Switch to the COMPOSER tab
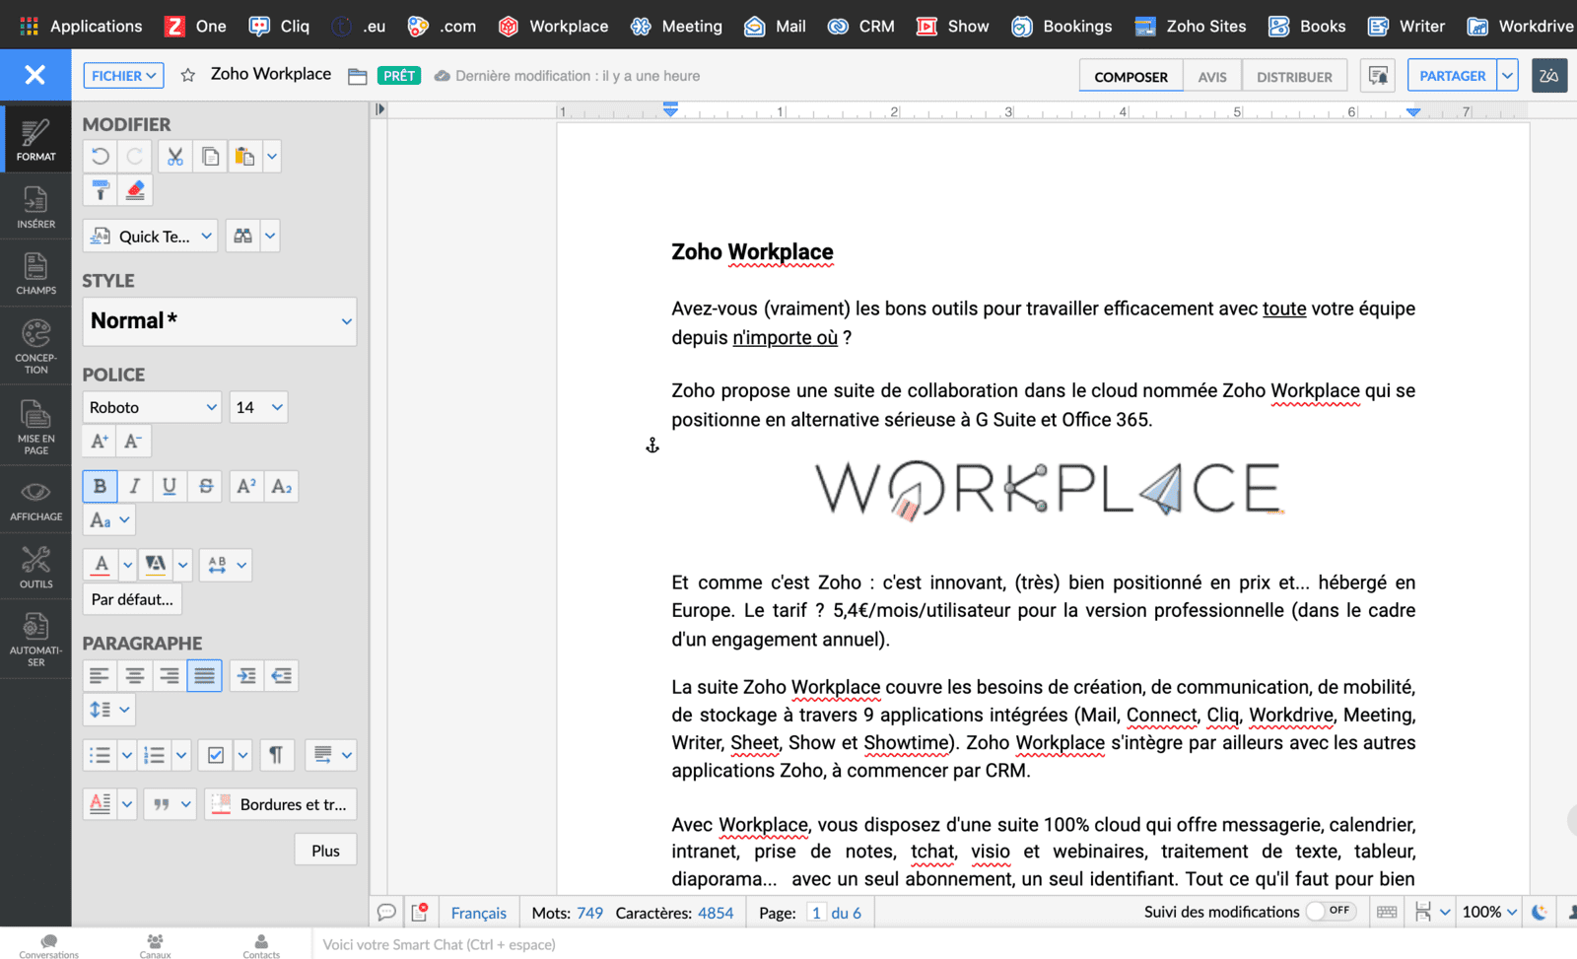The height and width of the screenshot is (959, 1577). point(1131,77)
